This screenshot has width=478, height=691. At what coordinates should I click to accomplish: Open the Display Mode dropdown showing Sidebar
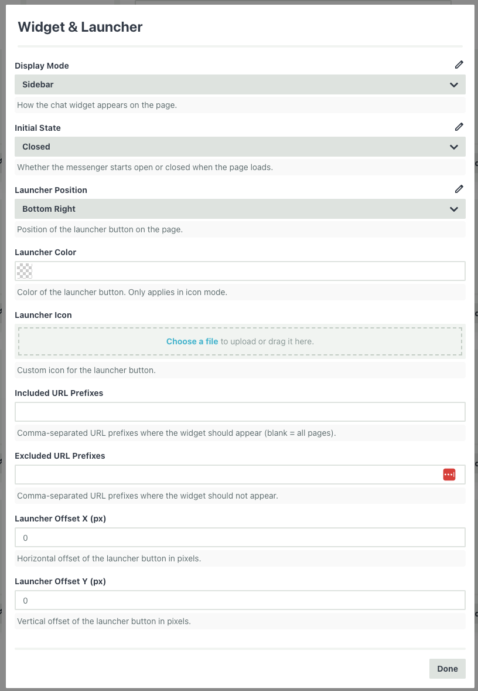pyautogui.click(x=234, y=84)
